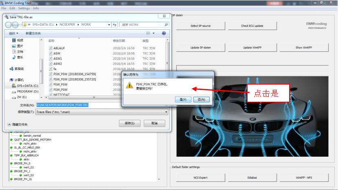
Task: Collapse folders with Hide Folders (隐藏文件夹)
Action: click(x=18, y=124)
